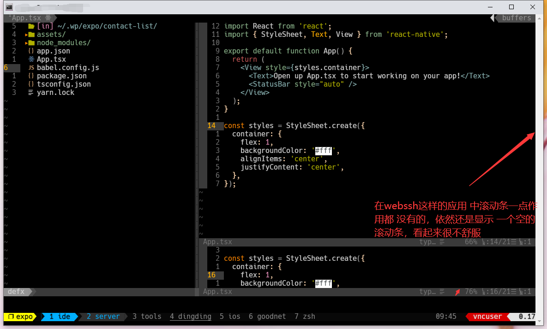This screenshot has height=329, width=547.
Task: Click the upper App.tsx statusline filename
Action: 218,242
